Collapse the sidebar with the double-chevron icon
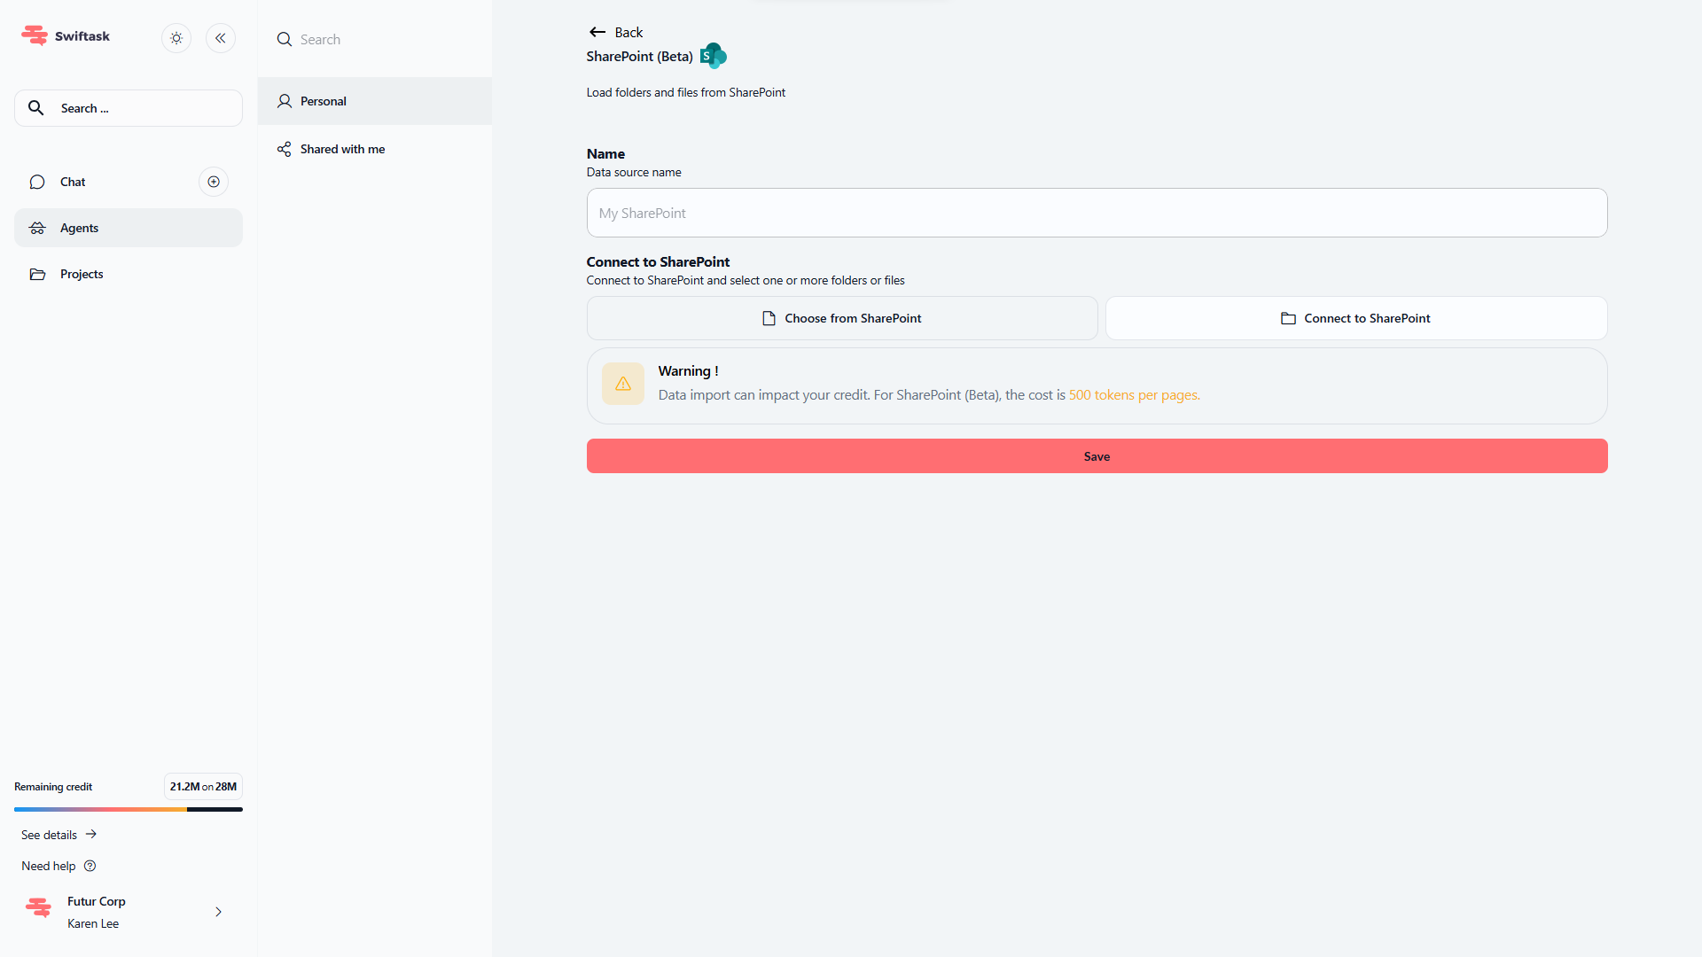Image resolution: width=1702 pixels, height=957 pixels. [221, 38]
